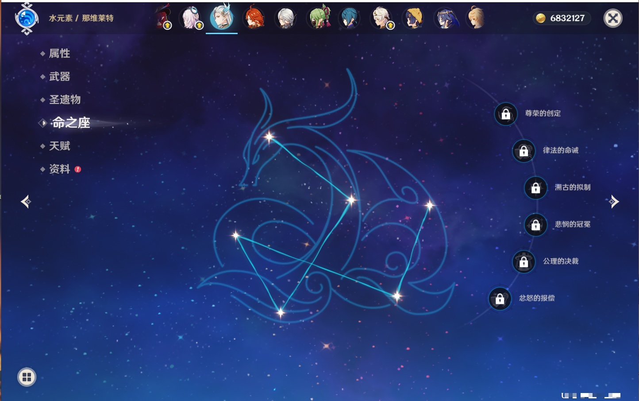Click the lock icon beside 悲悯的冠冕
Screen dimensions: 639x401
[x=535, y=225]
